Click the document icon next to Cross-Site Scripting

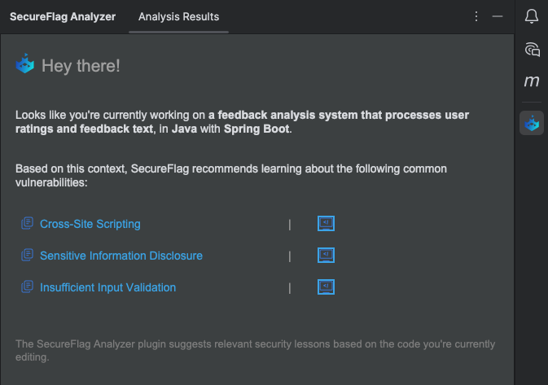28,224
